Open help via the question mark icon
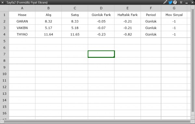This screenshot has width=195, height=124. tap(175, 2)
